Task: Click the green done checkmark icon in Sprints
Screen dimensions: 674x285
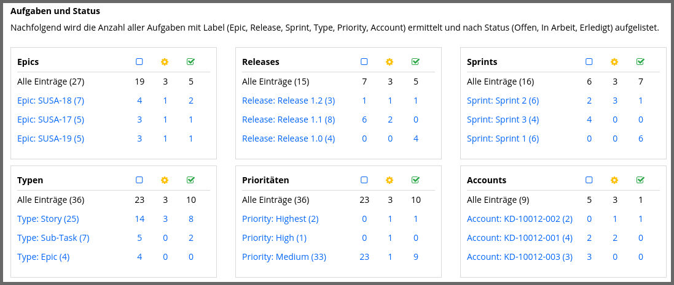Action: [640, 62]
